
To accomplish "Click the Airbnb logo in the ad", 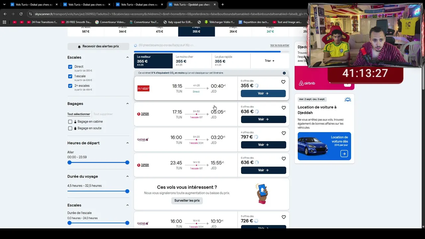I will 307,83.
